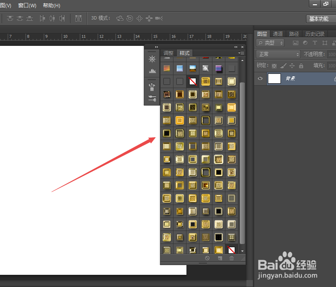Toggle lock transparent pixels checkerboard icon

[274, 66]
